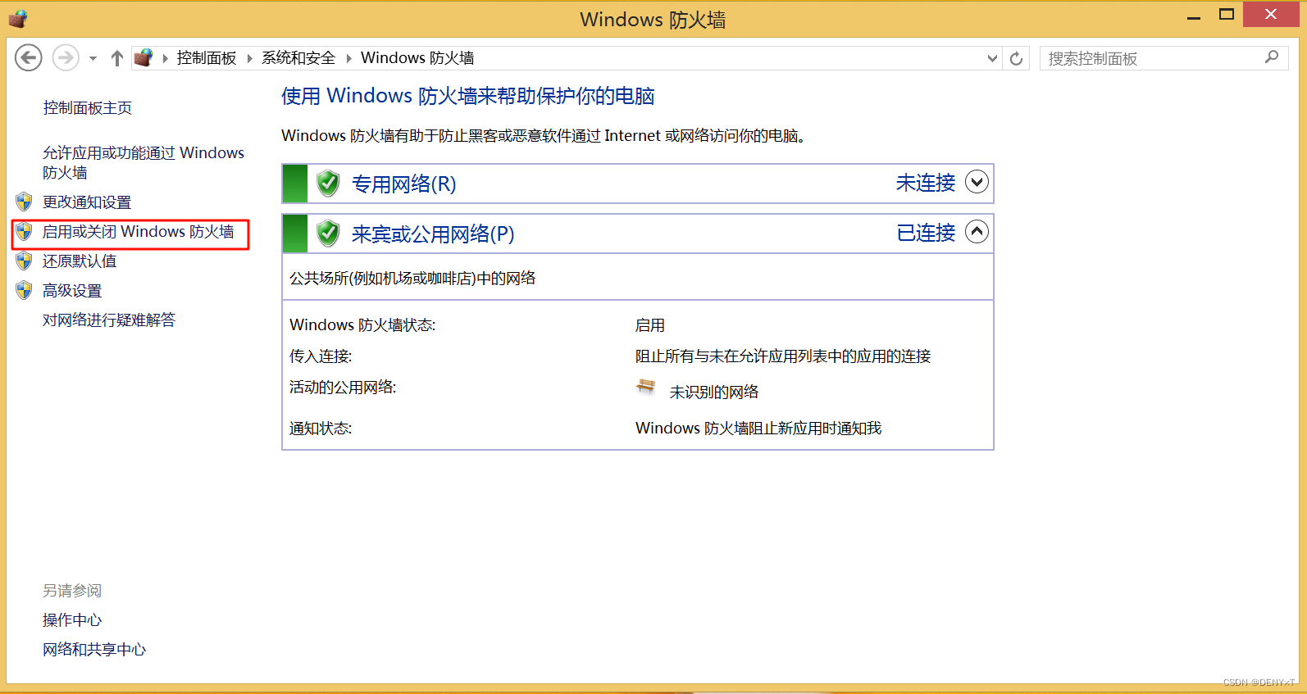Click the 未识别的网络 text
The height and width of the screenshot is (694, 1307).
(714, 392)
